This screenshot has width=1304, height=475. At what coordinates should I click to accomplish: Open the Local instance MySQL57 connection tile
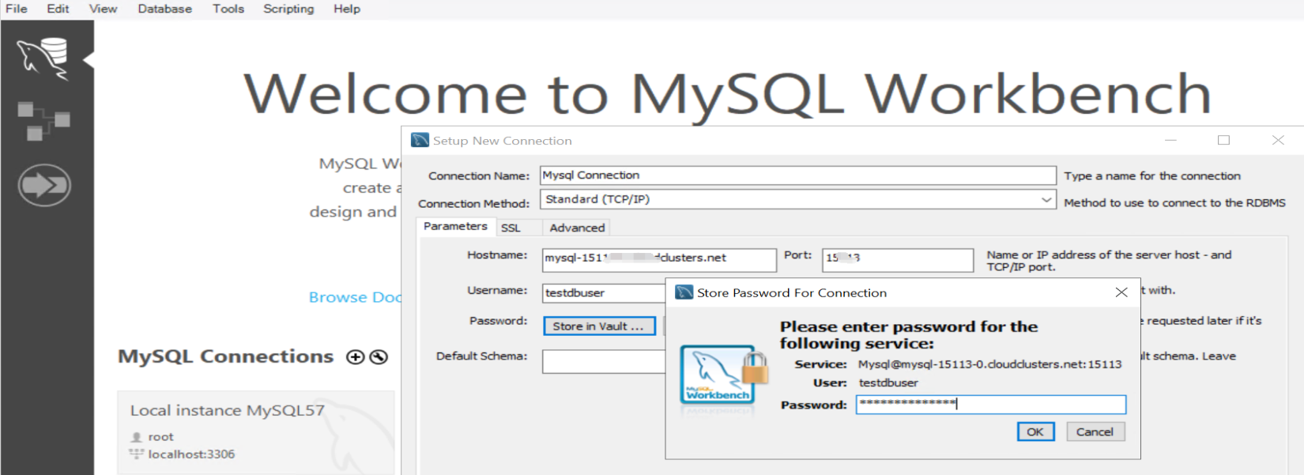click(x=256, y=432)
